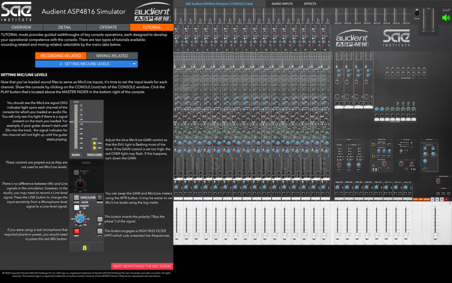The height and width of the screenshot is (283, 452).
Task: Click the green speaker sound icon
Action: click(x=446, y=18)
